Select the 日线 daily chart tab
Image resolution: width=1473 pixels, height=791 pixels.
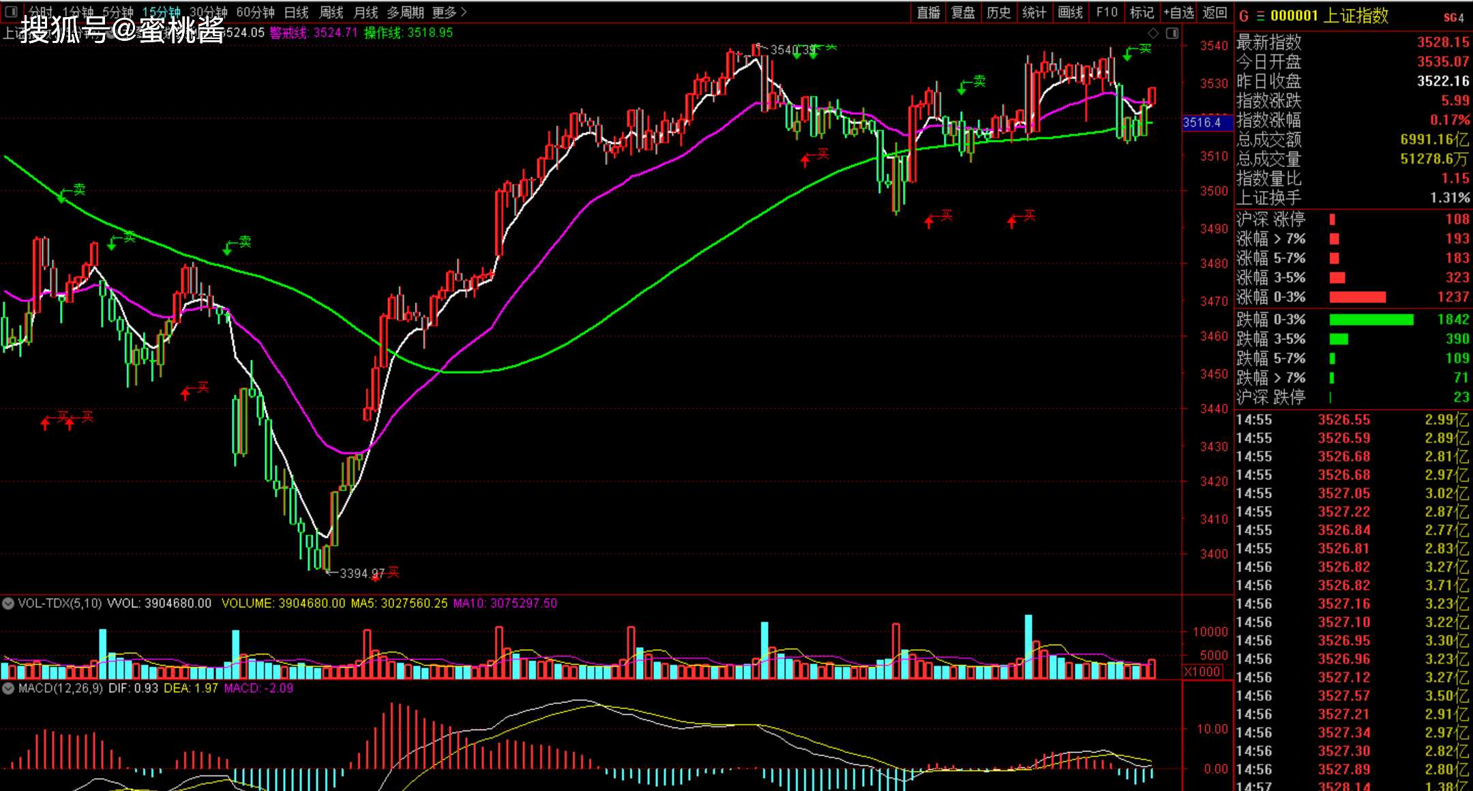(x=296, y=12)
